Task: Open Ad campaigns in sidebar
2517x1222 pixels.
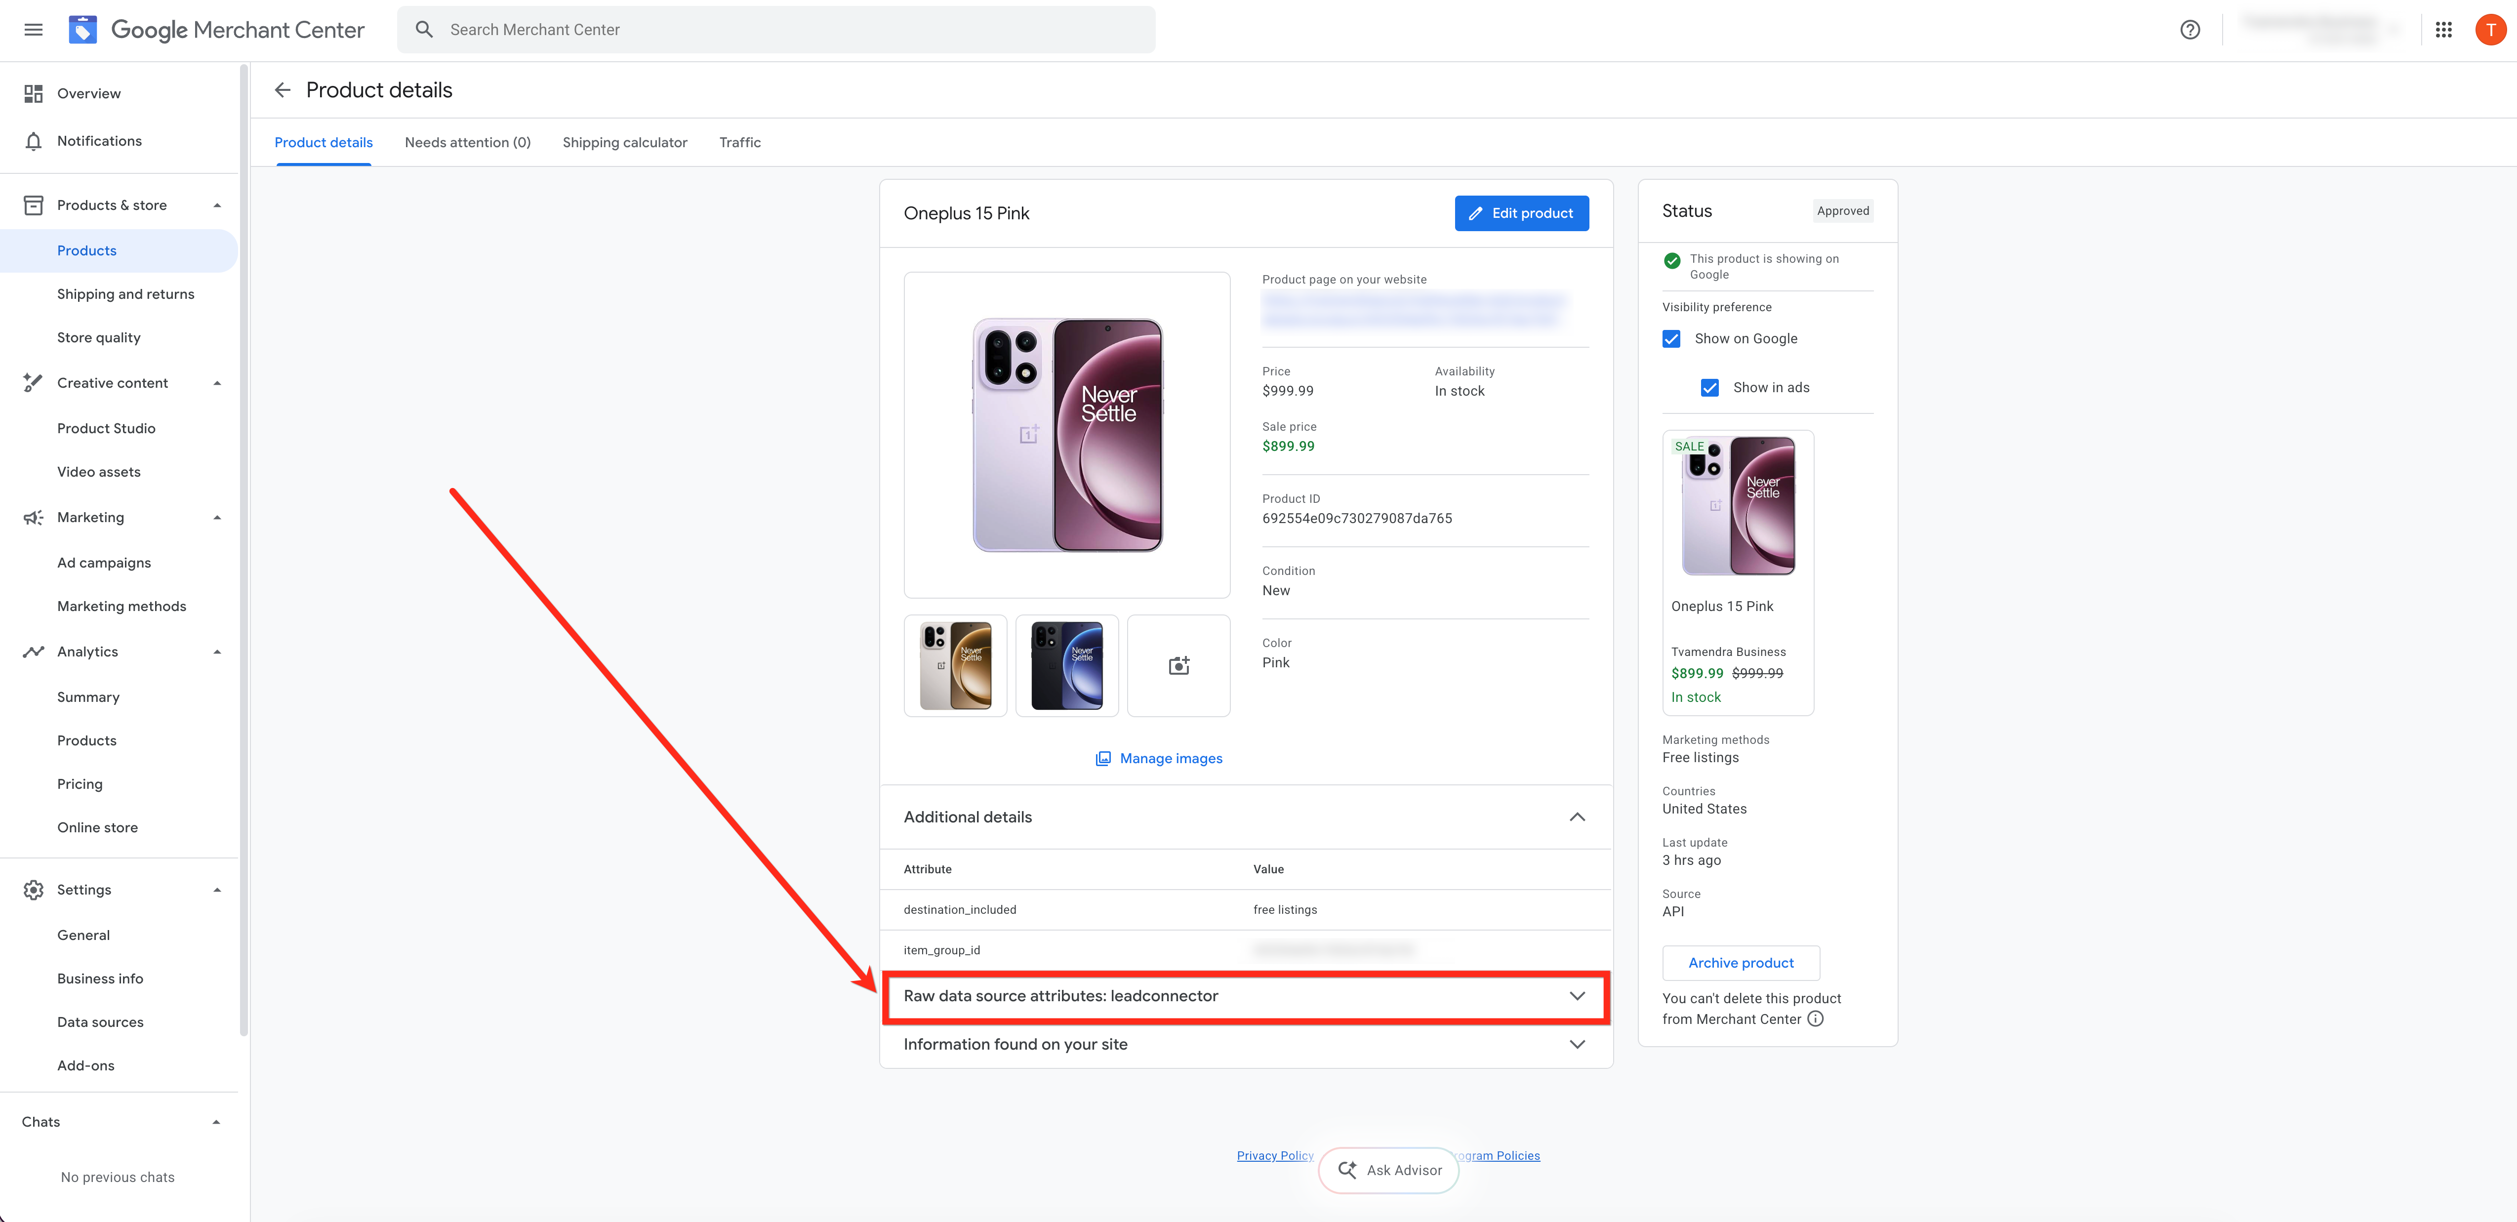Action: [104, 563]
